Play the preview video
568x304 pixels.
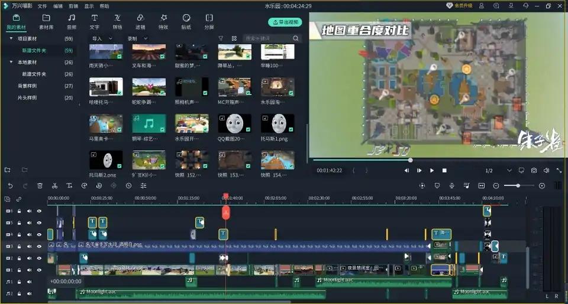click(x=432, y=170)
